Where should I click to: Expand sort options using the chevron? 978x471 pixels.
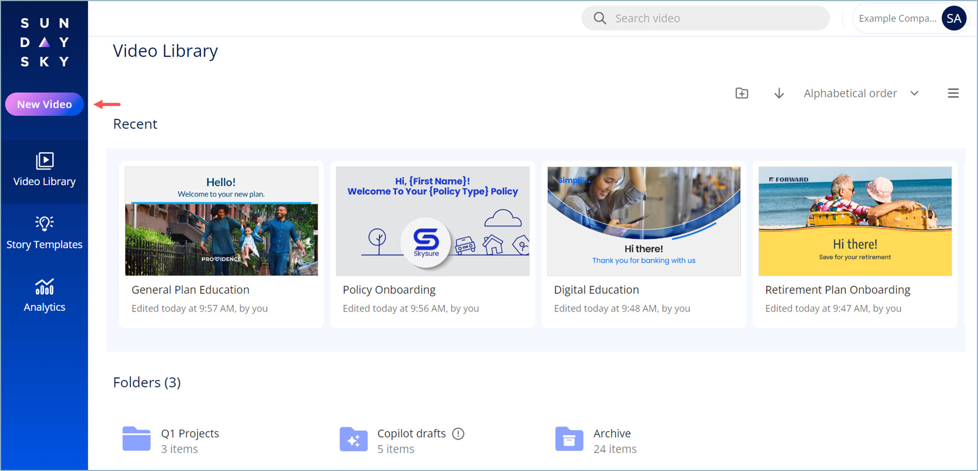914,93
